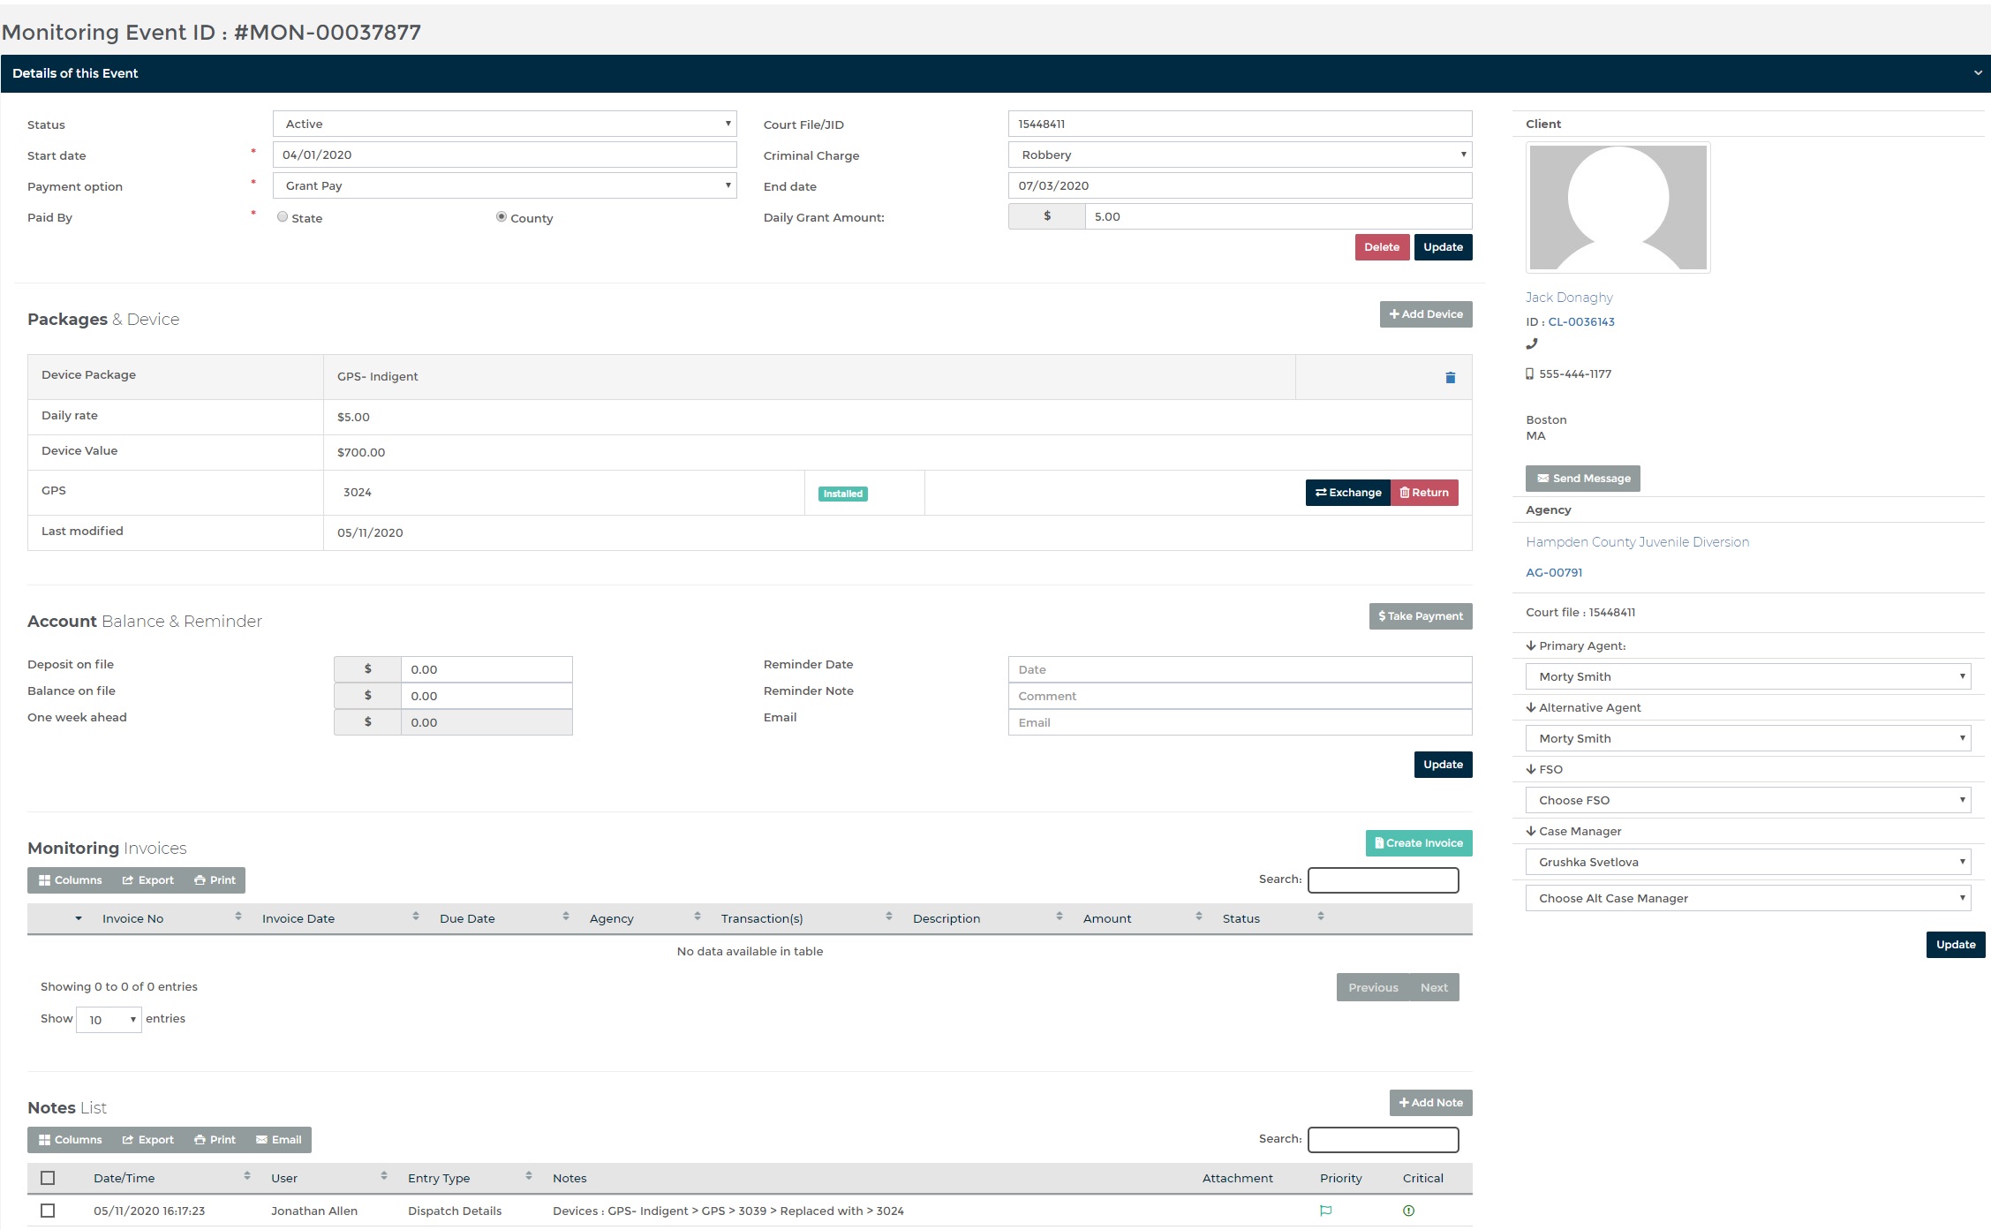Select the State radio button

[283, 217]
